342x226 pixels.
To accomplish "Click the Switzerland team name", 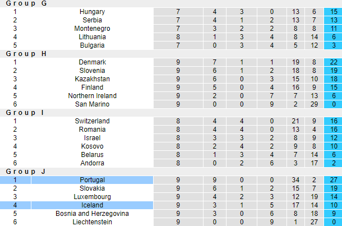I will (92, 121).
